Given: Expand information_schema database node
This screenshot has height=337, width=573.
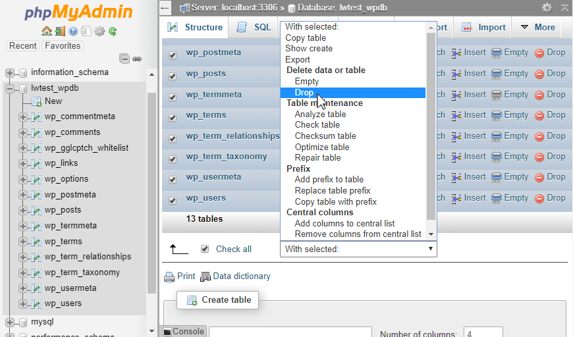Looking at the screenshot, I should pos(10,73).
